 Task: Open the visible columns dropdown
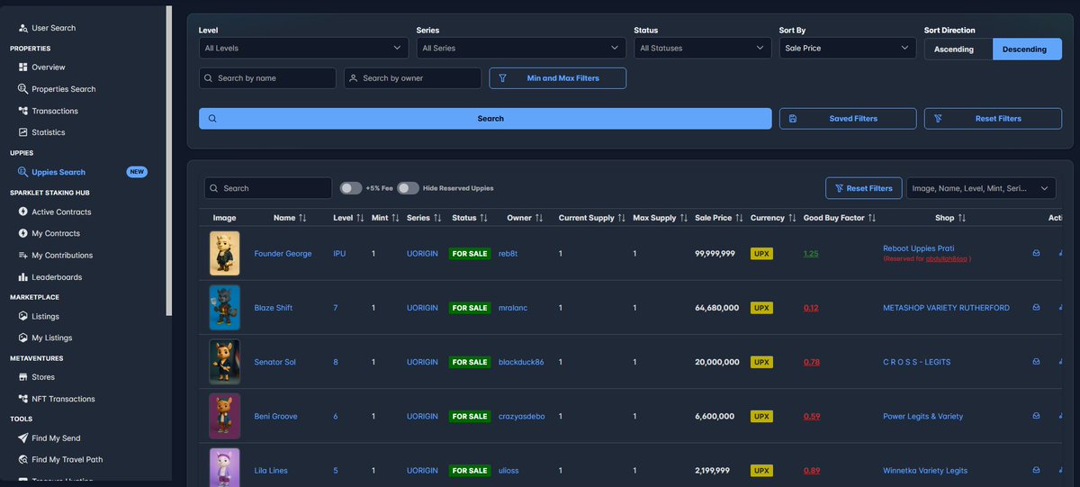[x=981, y=188]
